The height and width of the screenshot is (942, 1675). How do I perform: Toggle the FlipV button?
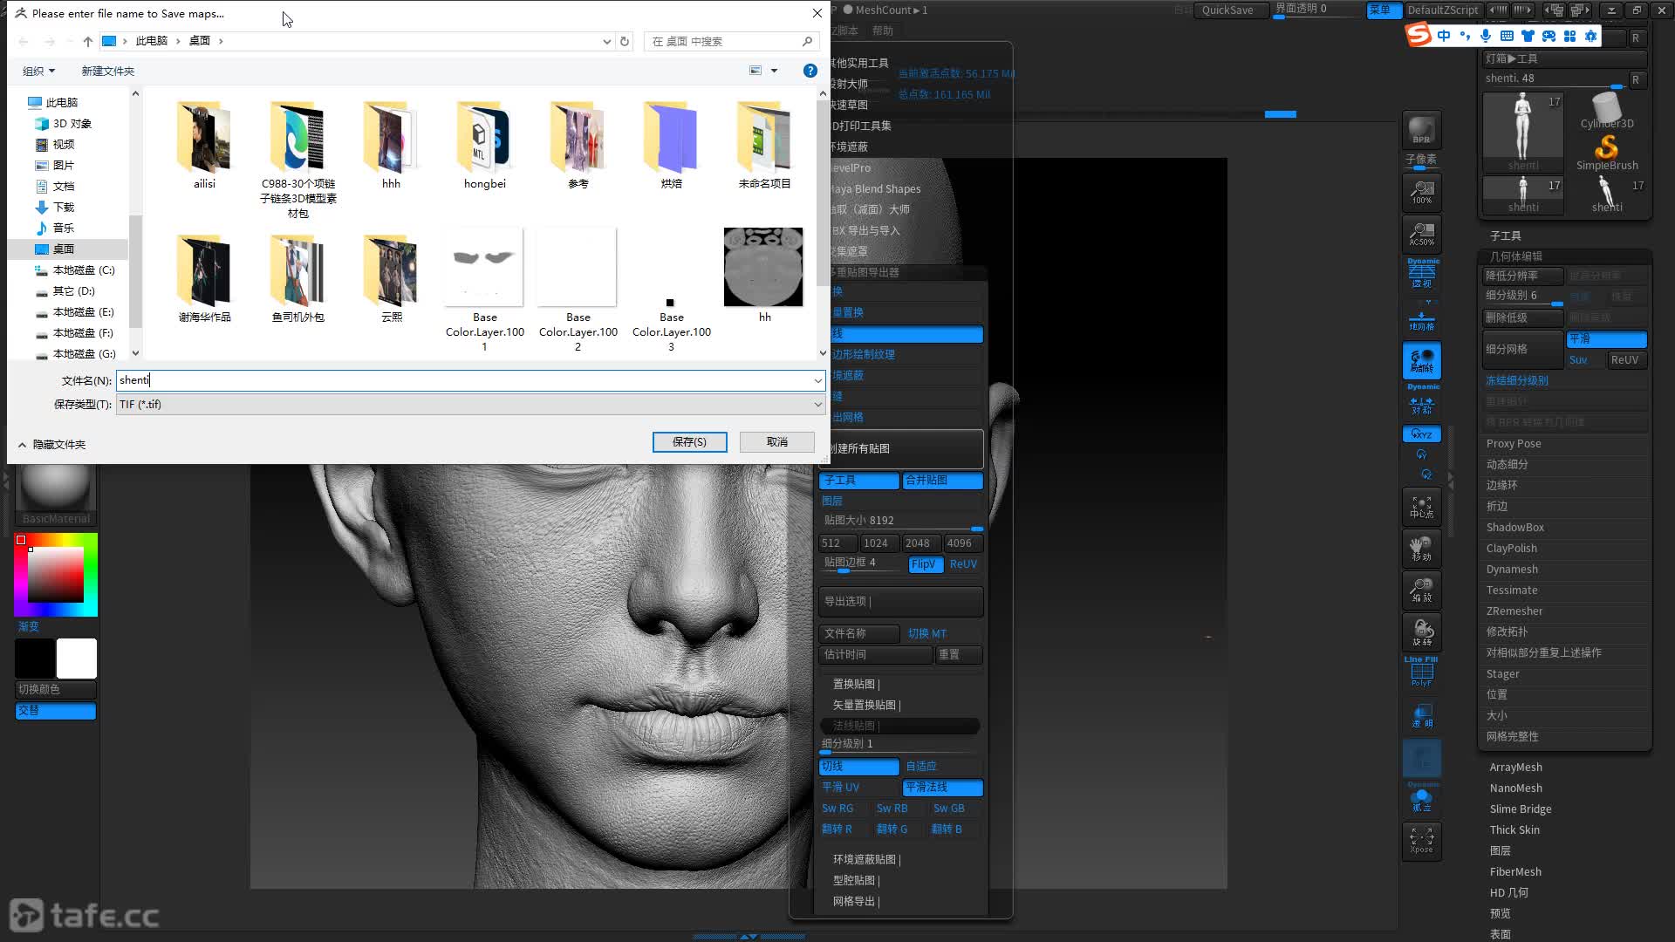[924, 564]
